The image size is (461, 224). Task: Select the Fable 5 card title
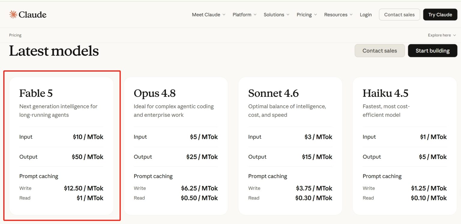click(36, 93)
